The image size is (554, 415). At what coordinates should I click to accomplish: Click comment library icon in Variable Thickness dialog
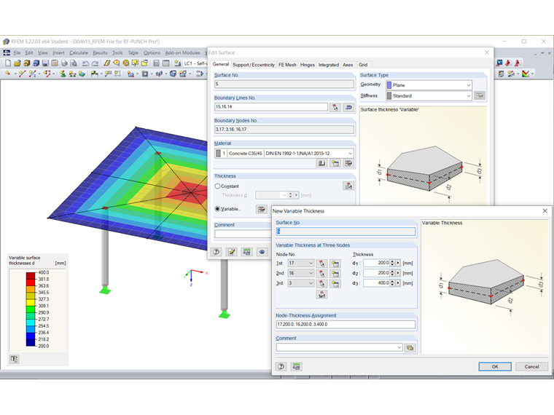(x=410, y=347)
